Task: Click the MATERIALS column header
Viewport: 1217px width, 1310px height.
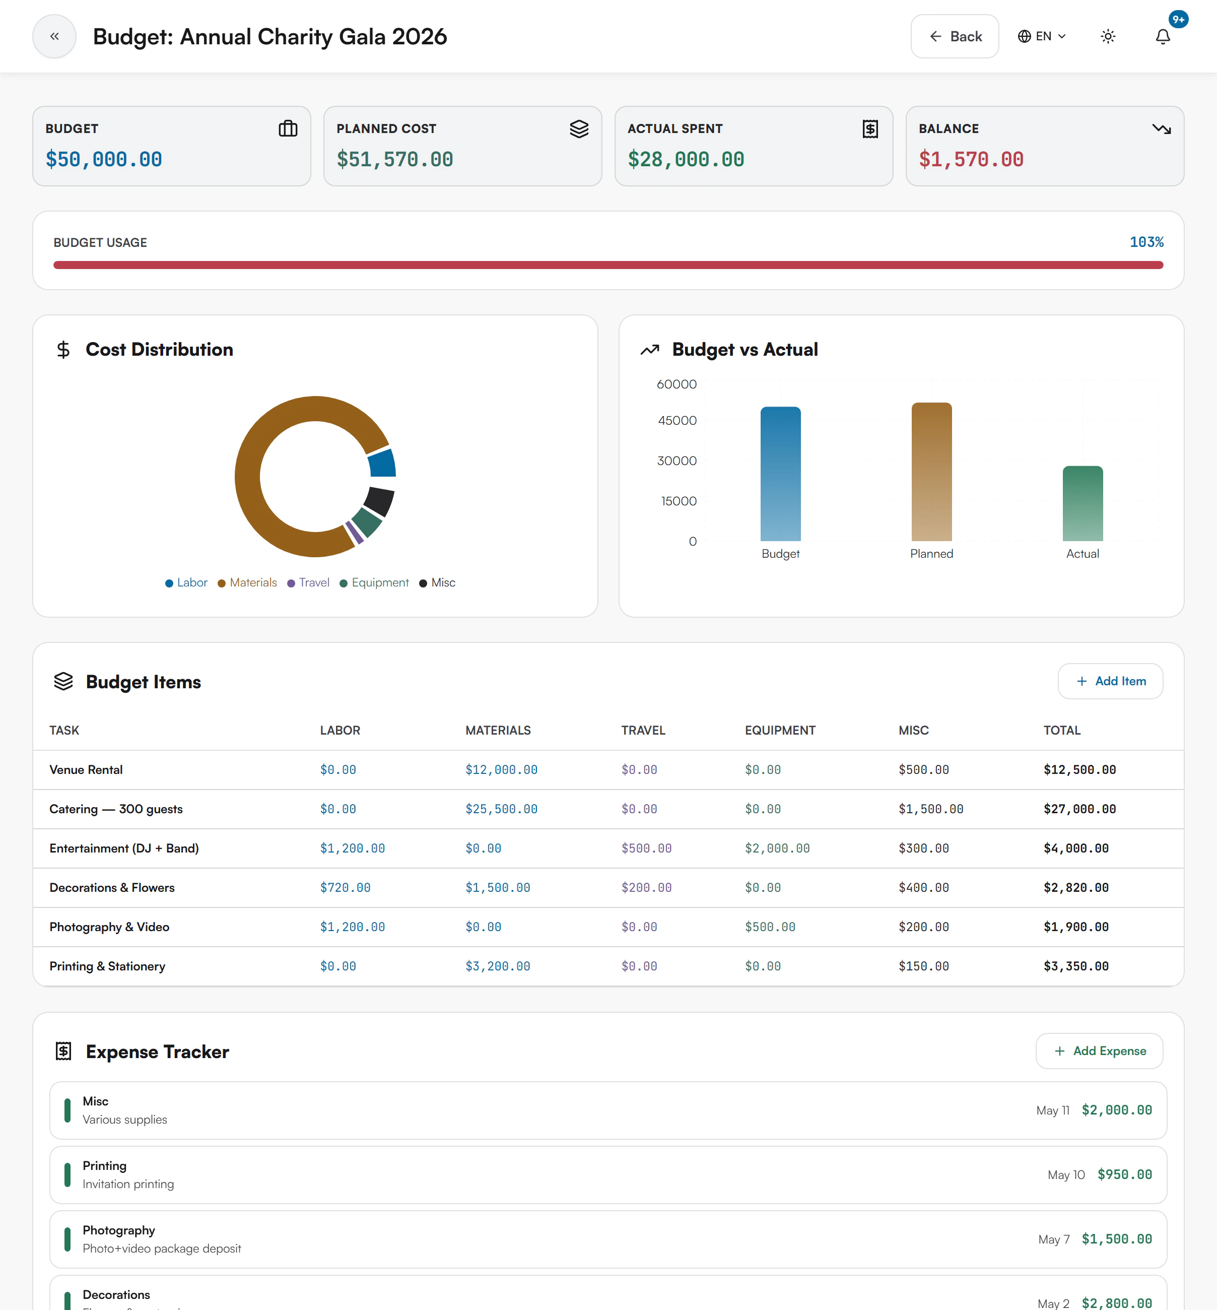Action: (x=497, y=730)
